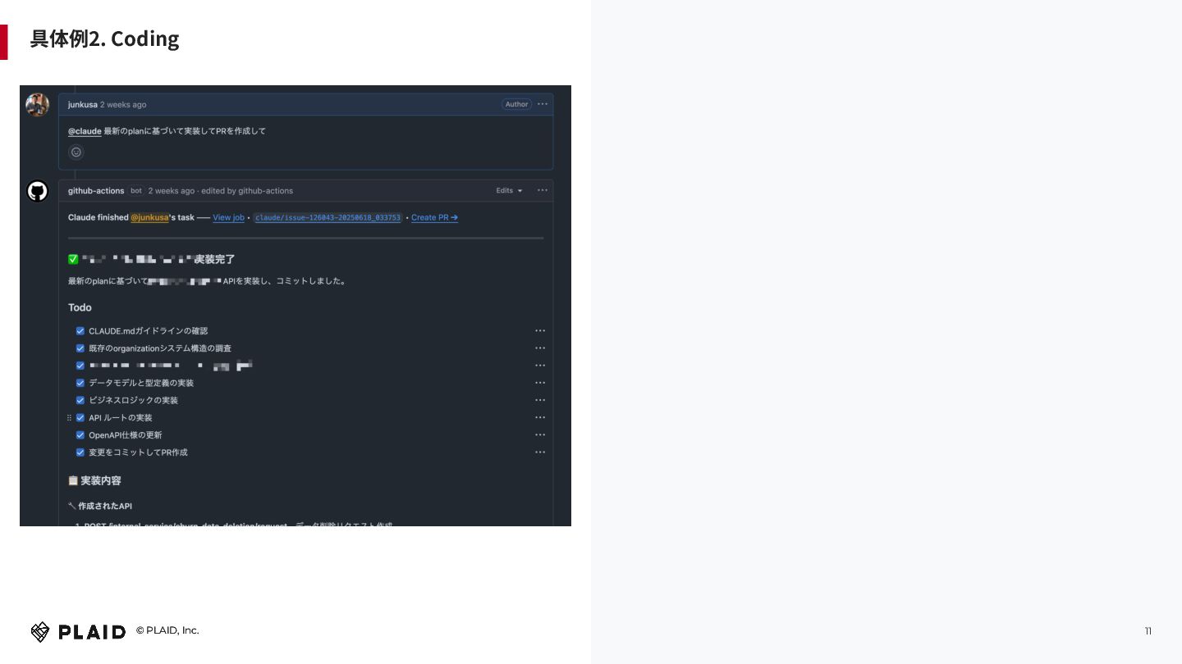
Task: Open menu for OpenAPI仕様の更新 item
Action: coord(540,434)
